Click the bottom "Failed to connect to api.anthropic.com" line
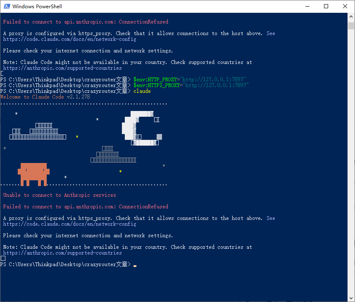This screenshot has height=302, width=355. point(86,207)
